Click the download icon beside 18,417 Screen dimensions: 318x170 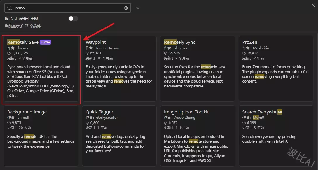coord(244,53)
